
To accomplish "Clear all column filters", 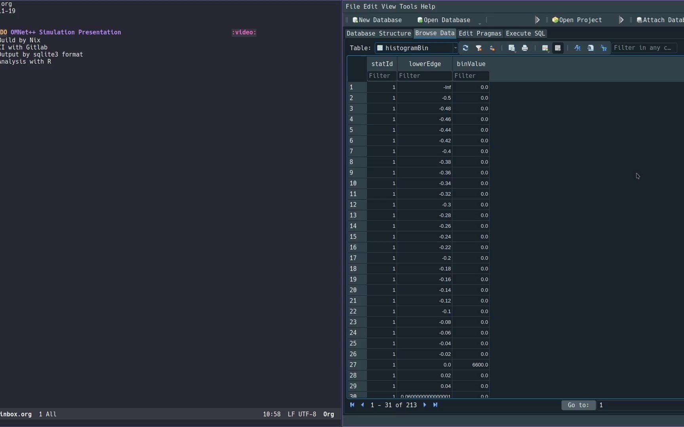I will tap(479, 48).
